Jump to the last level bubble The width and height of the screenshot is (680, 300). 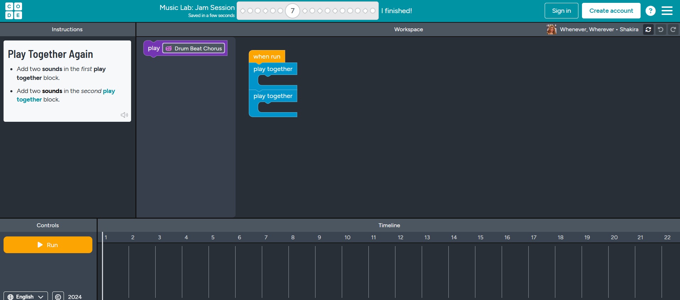pyautogui.click(x=372, y=11)
